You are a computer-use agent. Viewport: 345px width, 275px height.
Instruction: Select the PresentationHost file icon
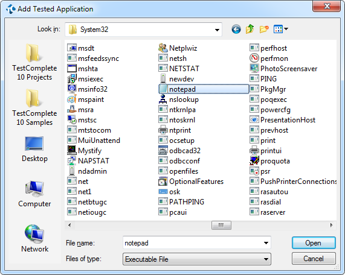click(254, 119)
